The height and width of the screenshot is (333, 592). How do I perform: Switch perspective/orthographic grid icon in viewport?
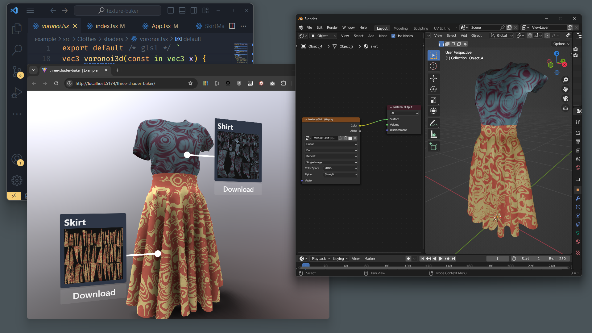point(565,108)
